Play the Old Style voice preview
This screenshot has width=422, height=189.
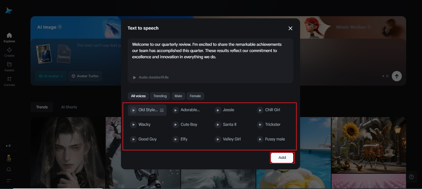(133, 110)
